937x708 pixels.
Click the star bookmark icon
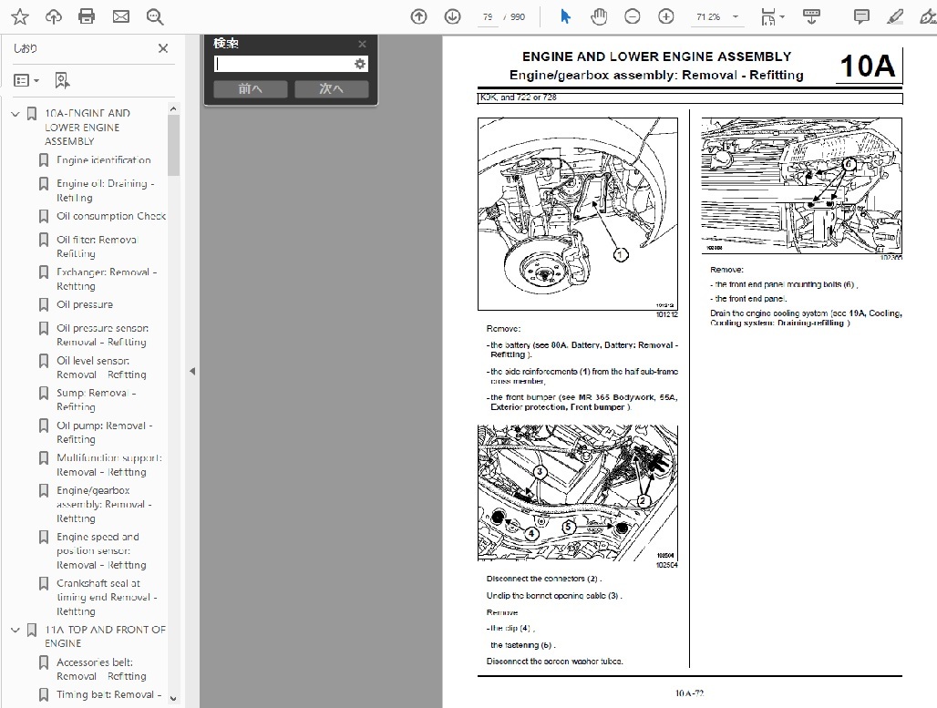(x=20, y=16)
